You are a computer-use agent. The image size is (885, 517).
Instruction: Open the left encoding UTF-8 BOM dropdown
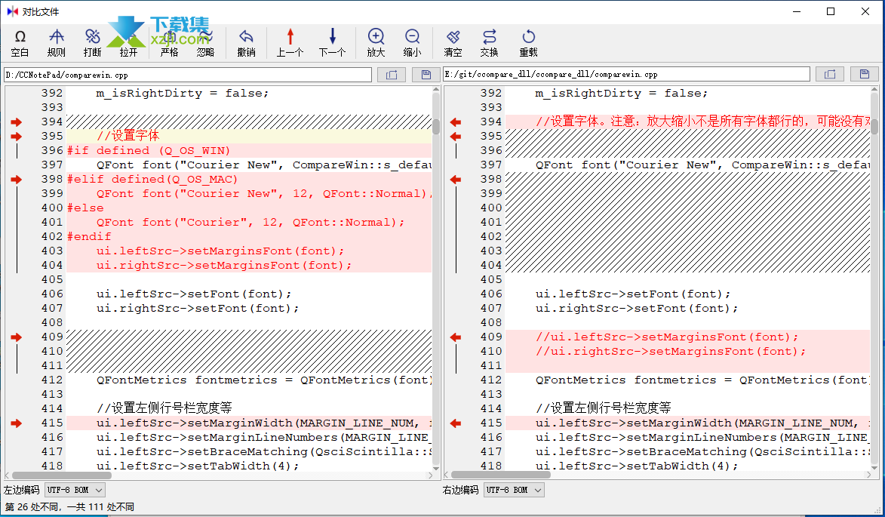[75, 490]
